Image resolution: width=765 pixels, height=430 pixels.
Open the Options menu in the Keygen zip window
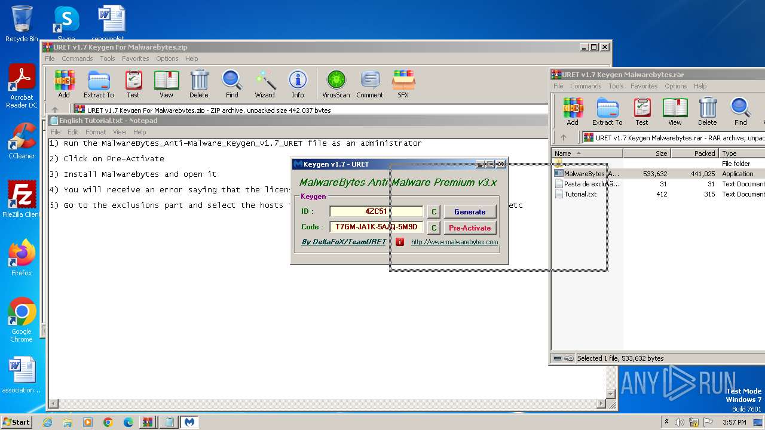click(167, 59)
